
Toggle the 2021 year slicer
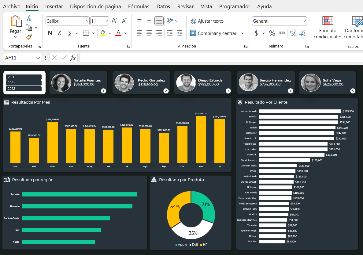click(x=24, y=83)
